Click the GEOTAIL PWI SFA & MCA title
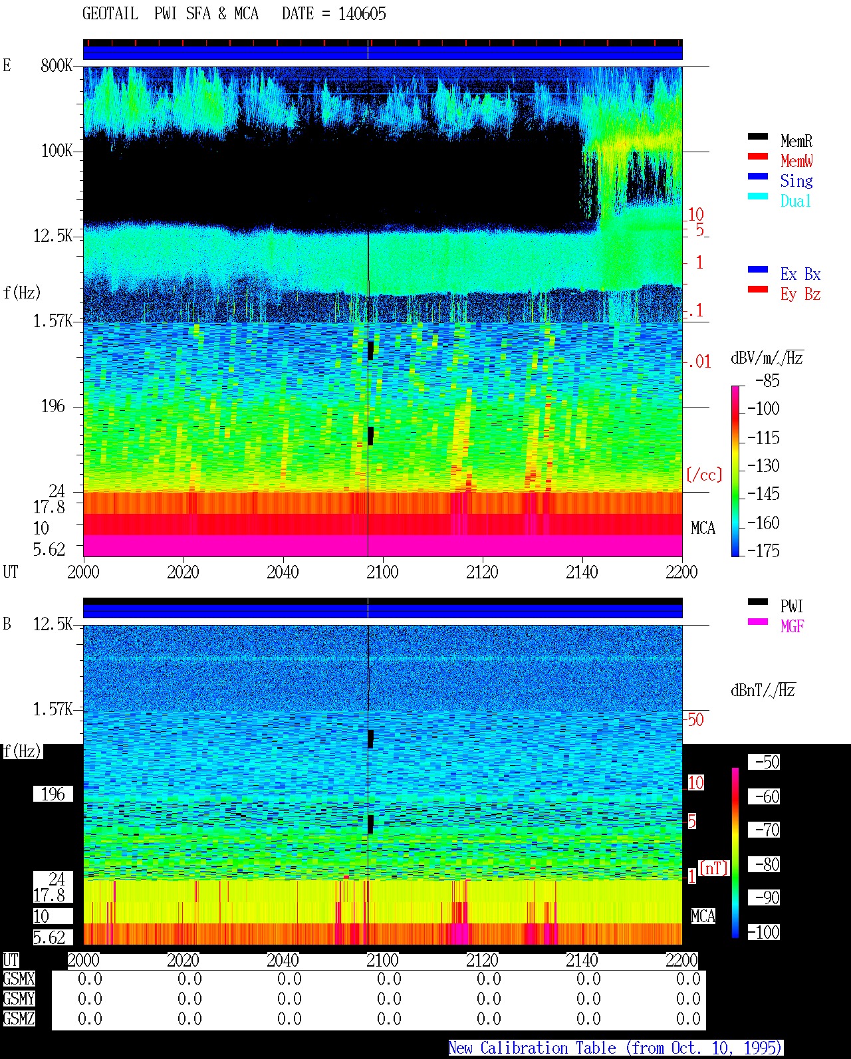The height and width of the screenshot is (1059, 851). pos(170,14)
